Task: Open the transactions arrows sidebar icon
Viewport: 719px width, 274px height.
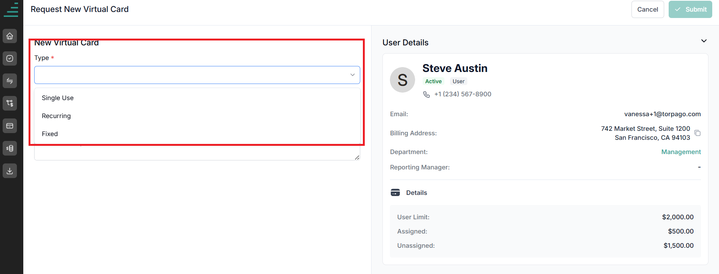Action: (x=10, y=81)
